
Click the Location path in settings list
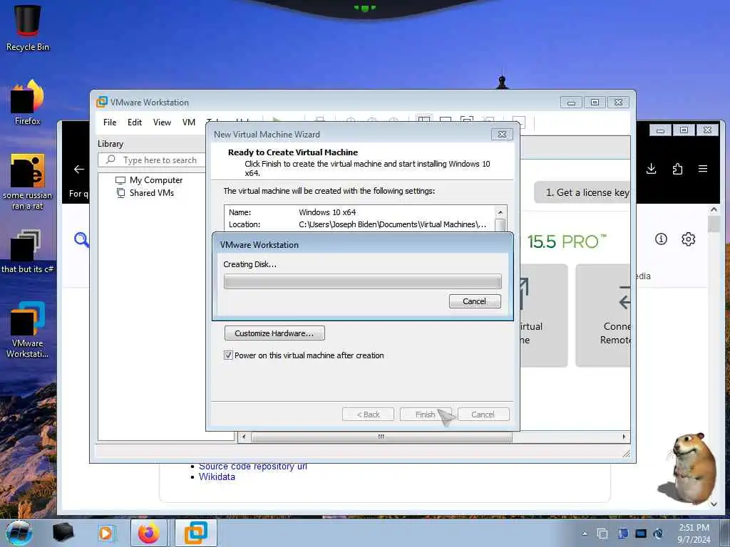(x=393, y=224)
